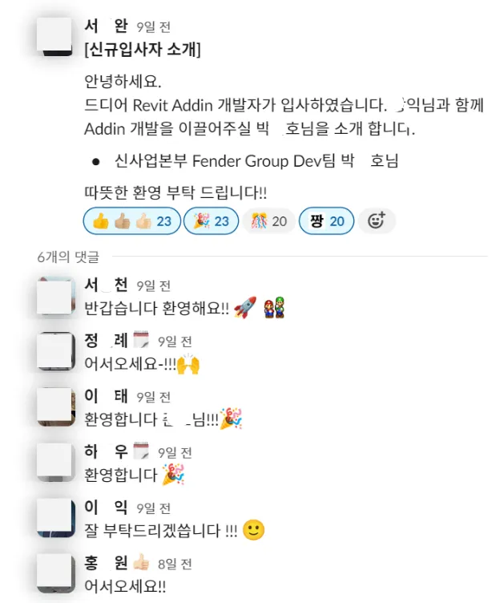The width and height of the screenshot is (496, 603).
Task: Click the thumbs-up status icon beside 홍 원
Action: pyautogui.click(x=141, y=563)
